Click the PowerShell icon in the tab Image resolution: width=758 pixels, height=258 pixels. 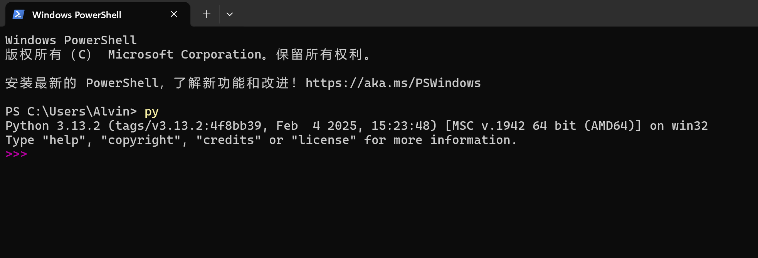click(x=18, y=15)
